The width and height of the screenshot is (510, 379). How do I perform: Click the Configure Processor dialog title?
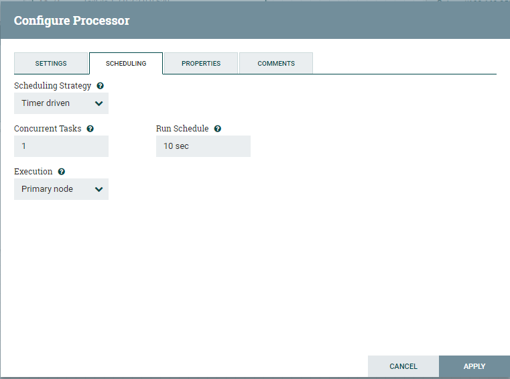[72, 21]
